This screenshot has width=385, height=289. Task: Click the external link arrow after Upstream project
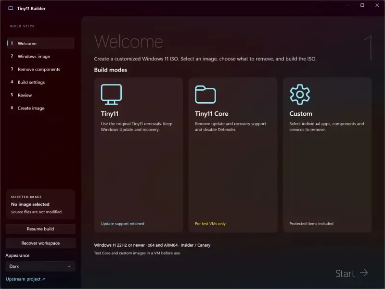pos(43,279)
